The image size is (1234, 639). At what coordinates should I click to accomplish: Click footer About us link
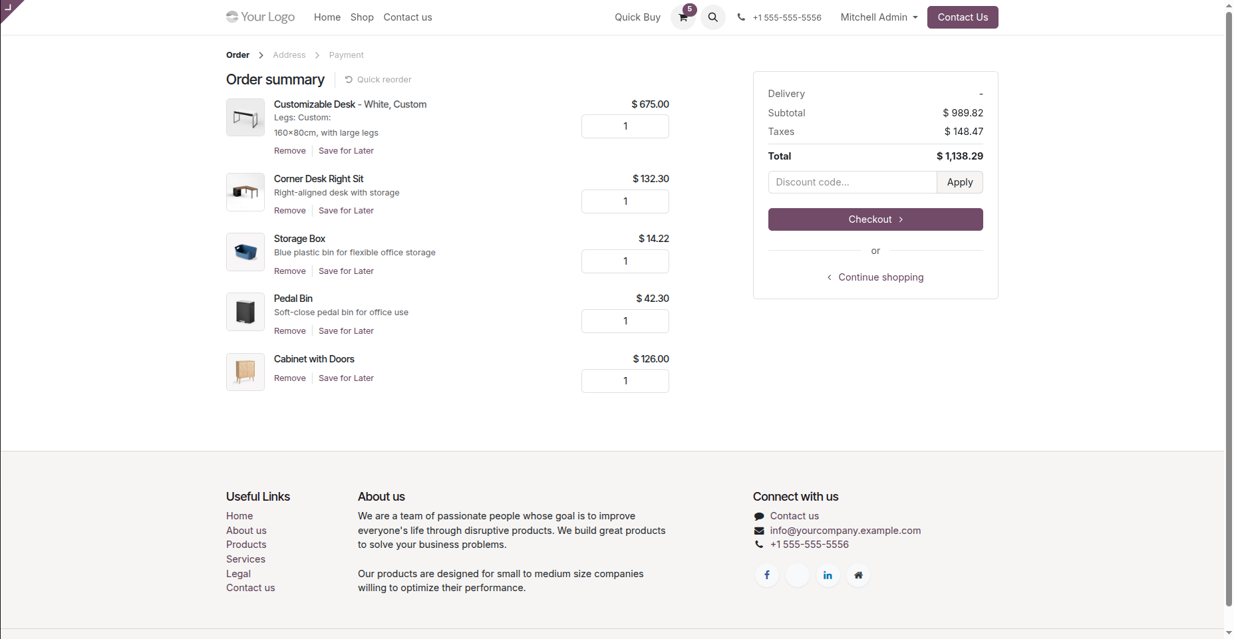[246, 531]
